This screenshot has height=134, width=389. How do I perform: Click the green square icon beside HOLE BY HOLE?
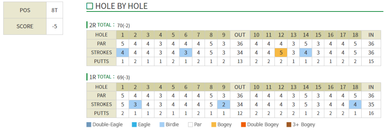(90, 6)
